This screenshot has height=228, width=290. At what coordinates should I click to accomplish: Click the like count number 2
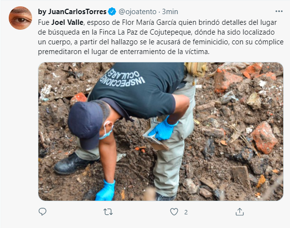[186, 212]
